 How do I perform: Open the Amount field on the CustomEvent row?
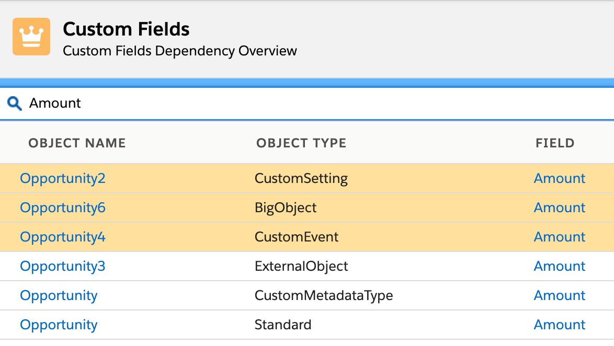coord(559,237)
